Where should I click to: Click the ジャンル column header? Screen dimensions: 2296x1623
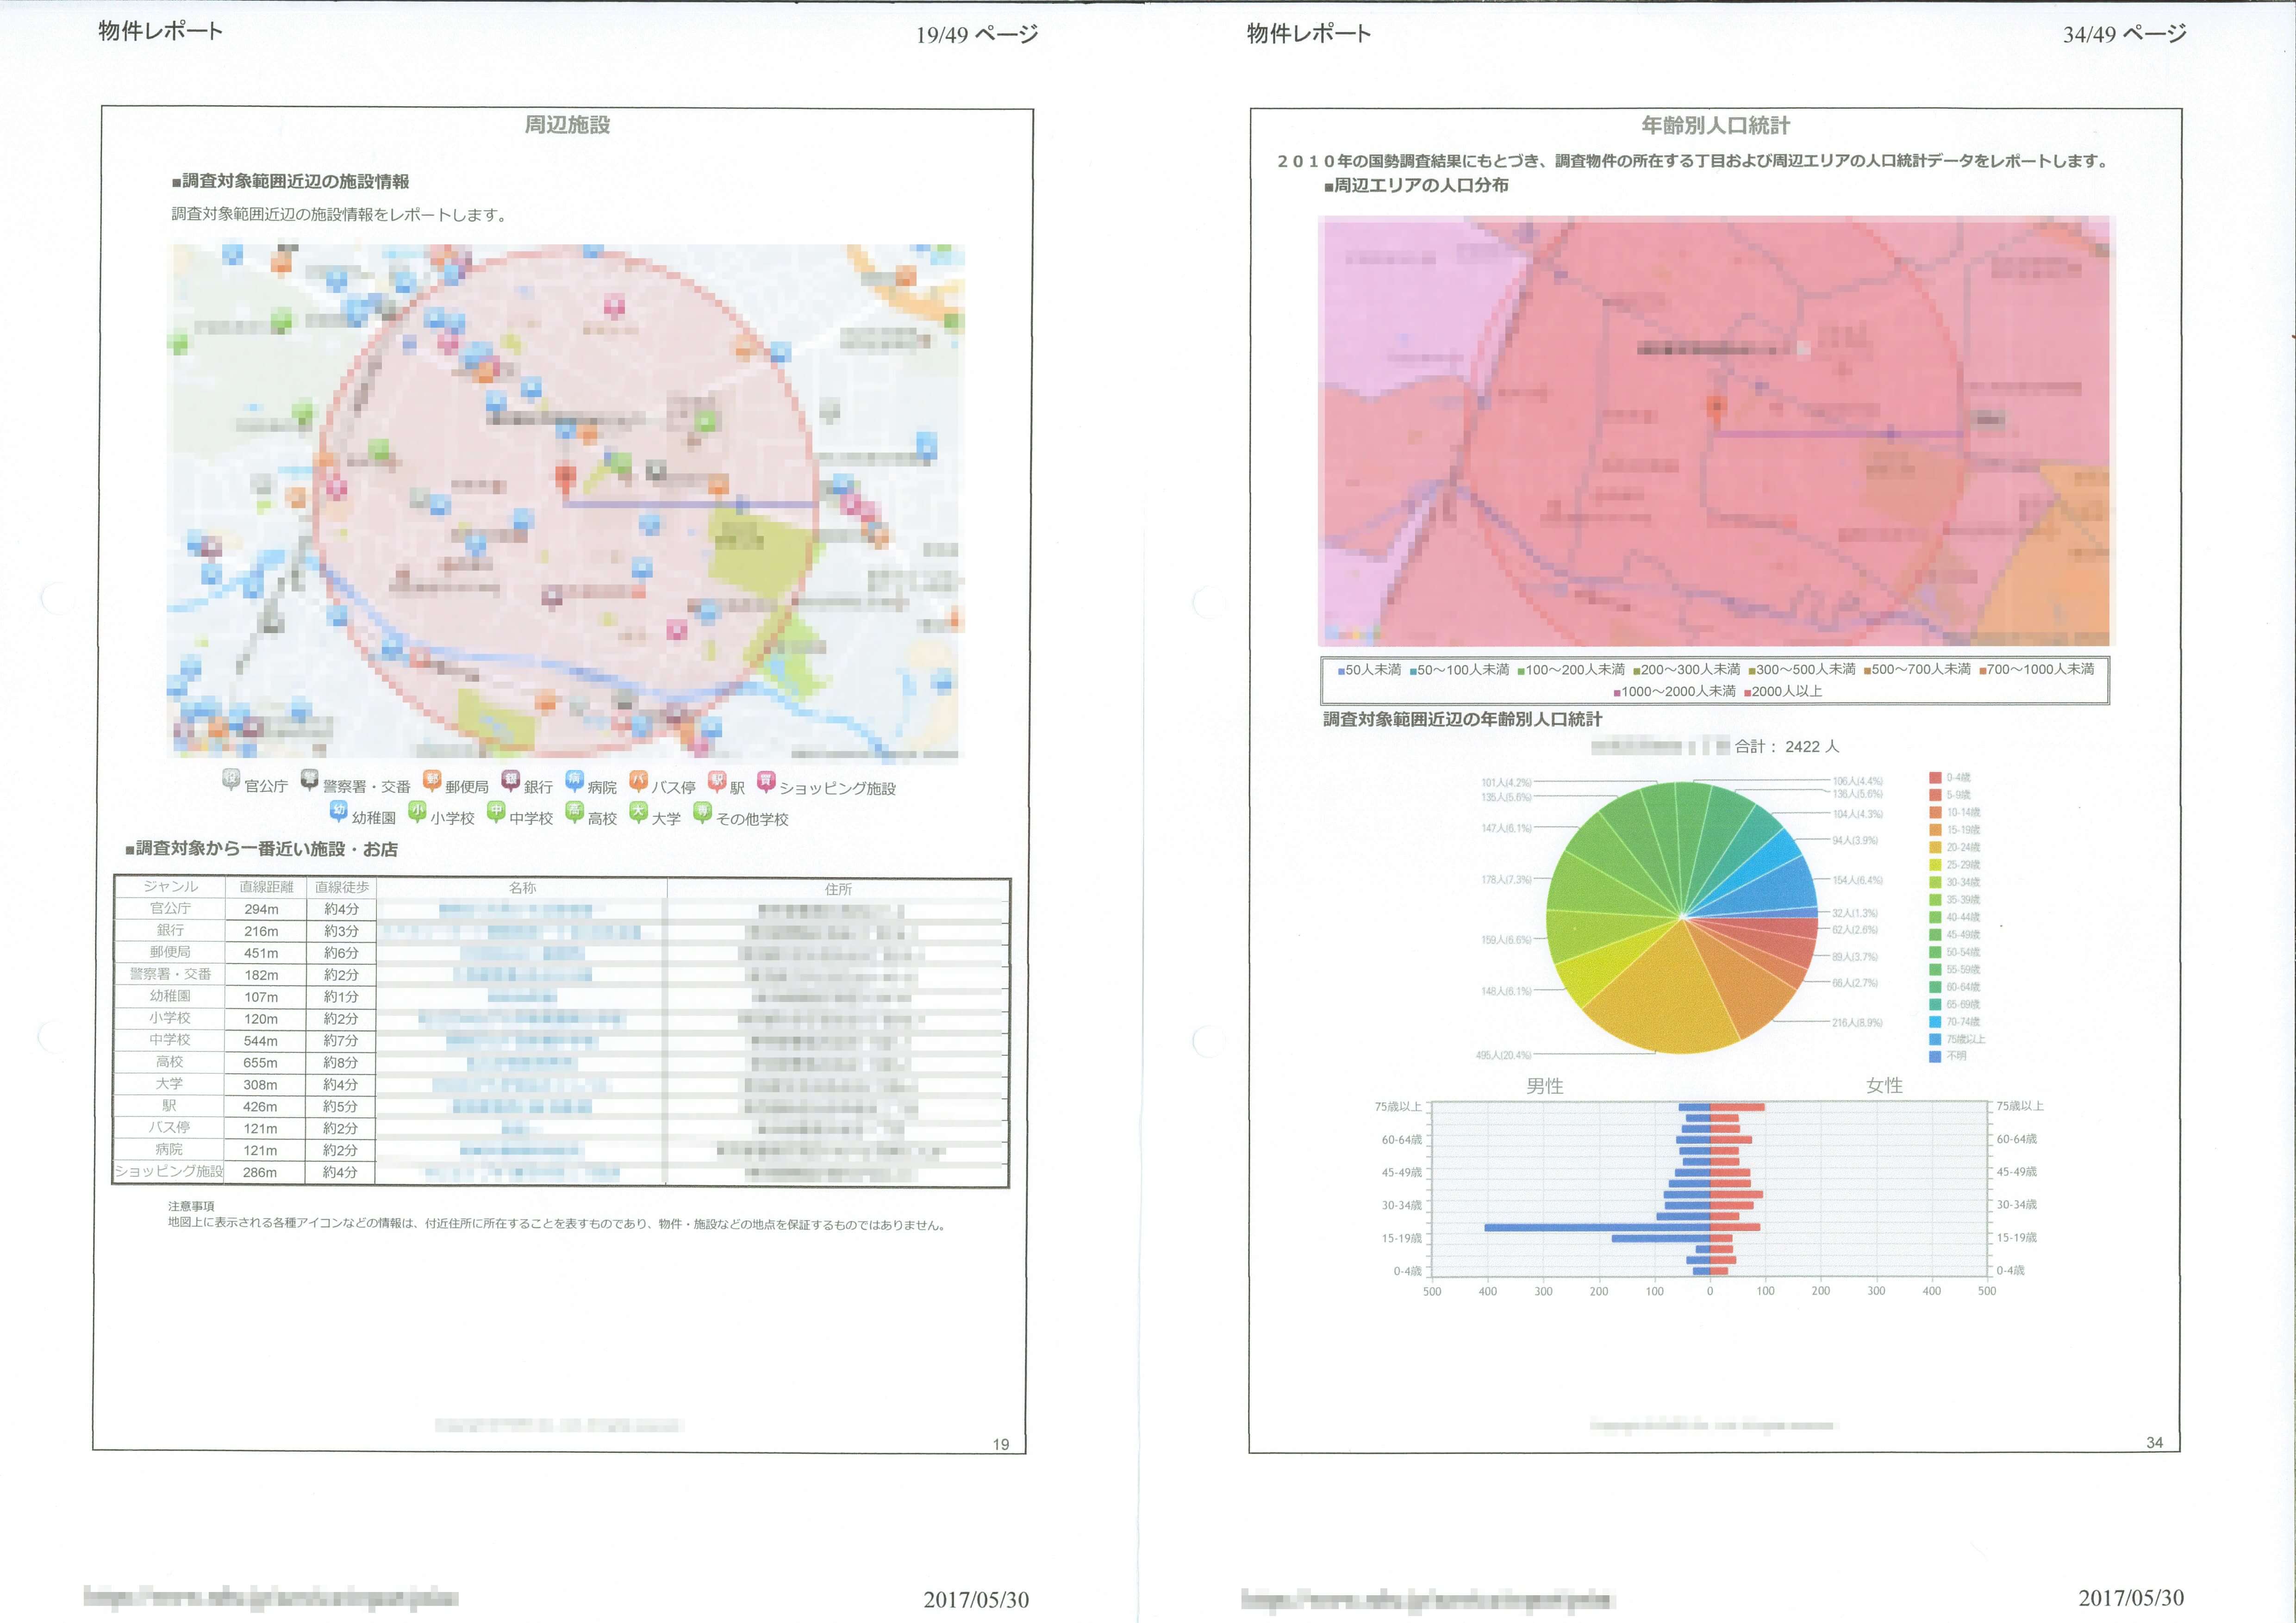pyautogui.click(x=170, y=887)
